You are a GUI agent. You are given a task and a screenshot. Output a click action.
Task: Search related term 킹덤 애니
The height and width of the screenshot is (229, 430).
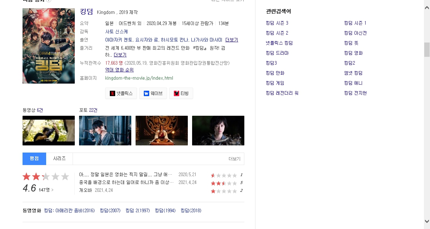click(353, 83)
